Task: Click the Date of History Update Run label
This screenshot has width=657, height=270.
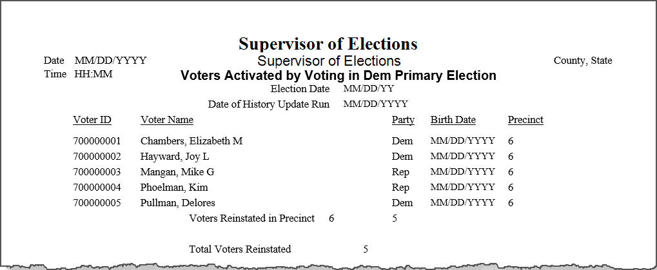Action: tap(269, 104)
